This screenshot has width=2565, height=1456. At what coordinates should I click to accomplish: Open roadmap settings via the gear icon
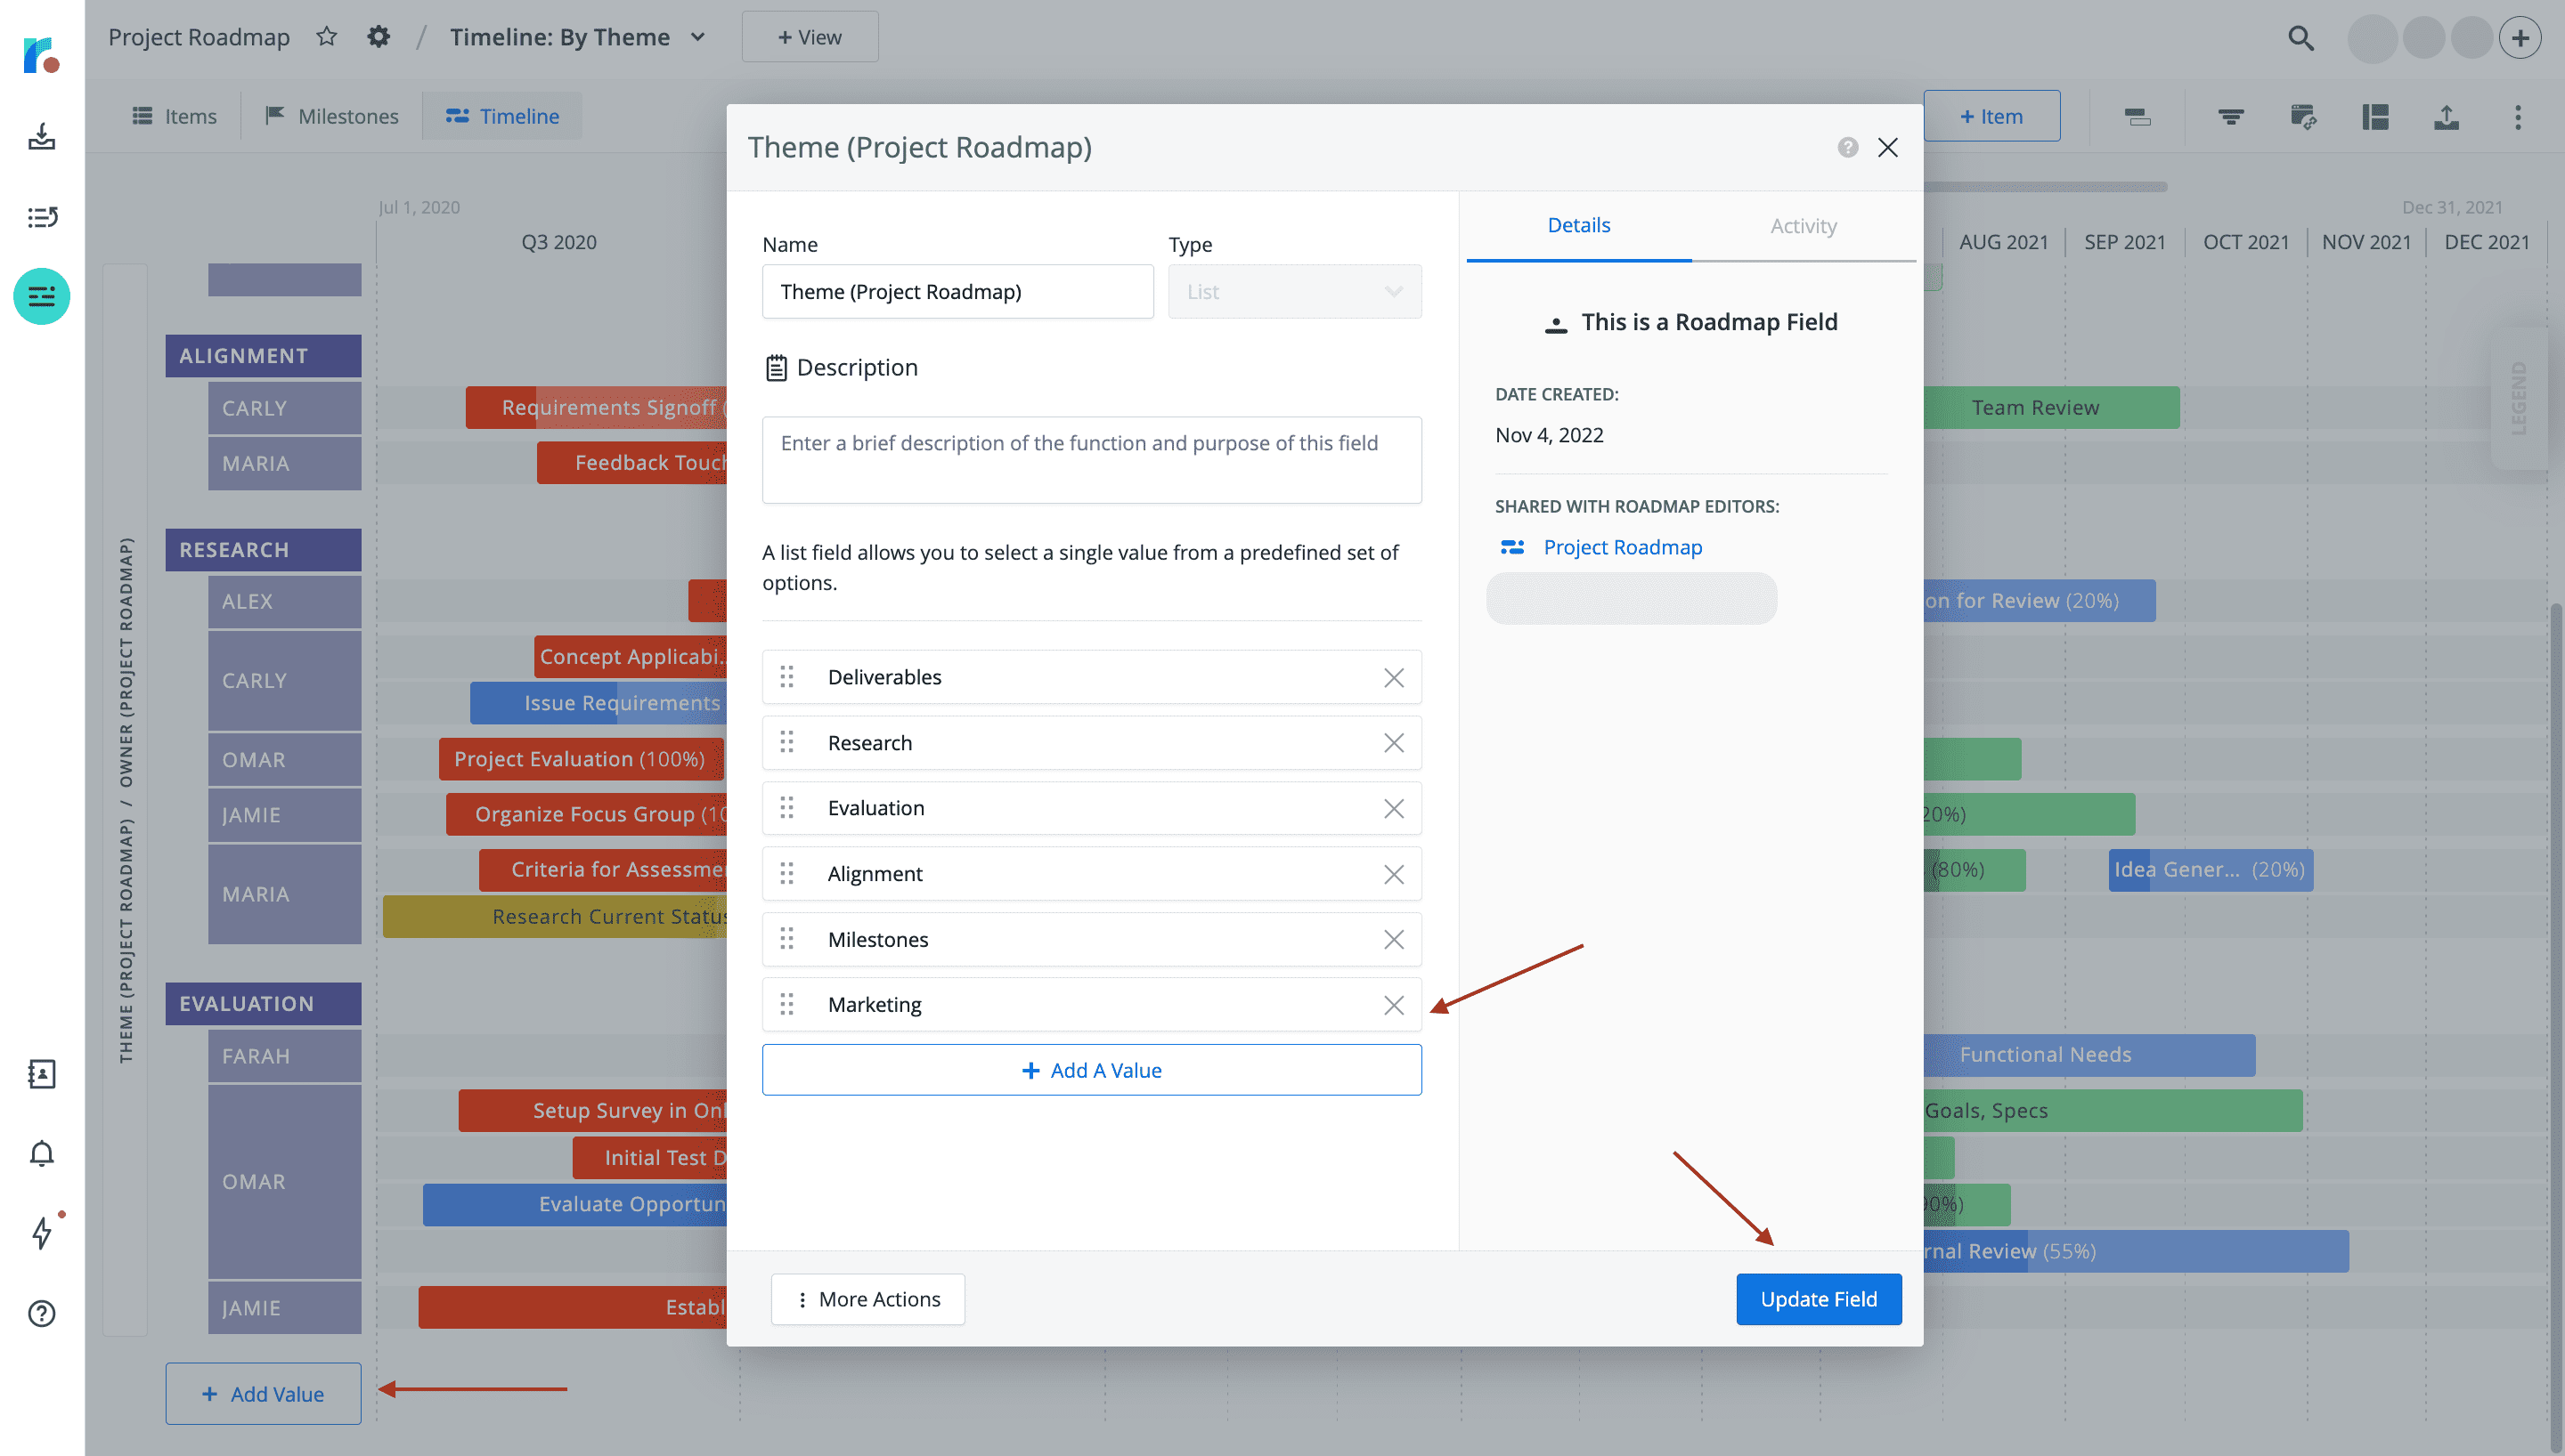coord(379,36)
